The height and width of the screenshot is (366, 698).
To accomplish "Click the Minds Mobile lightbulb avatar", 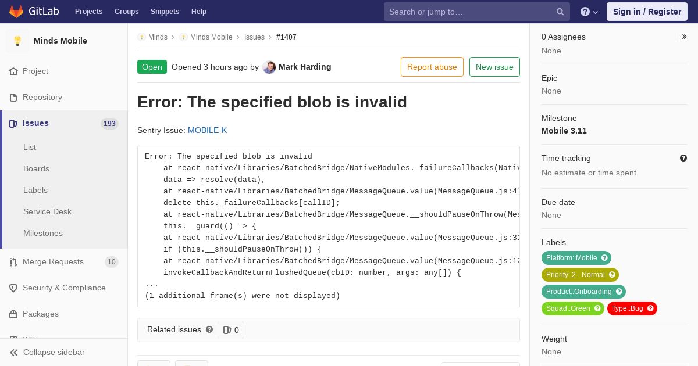I will [17, 41].
